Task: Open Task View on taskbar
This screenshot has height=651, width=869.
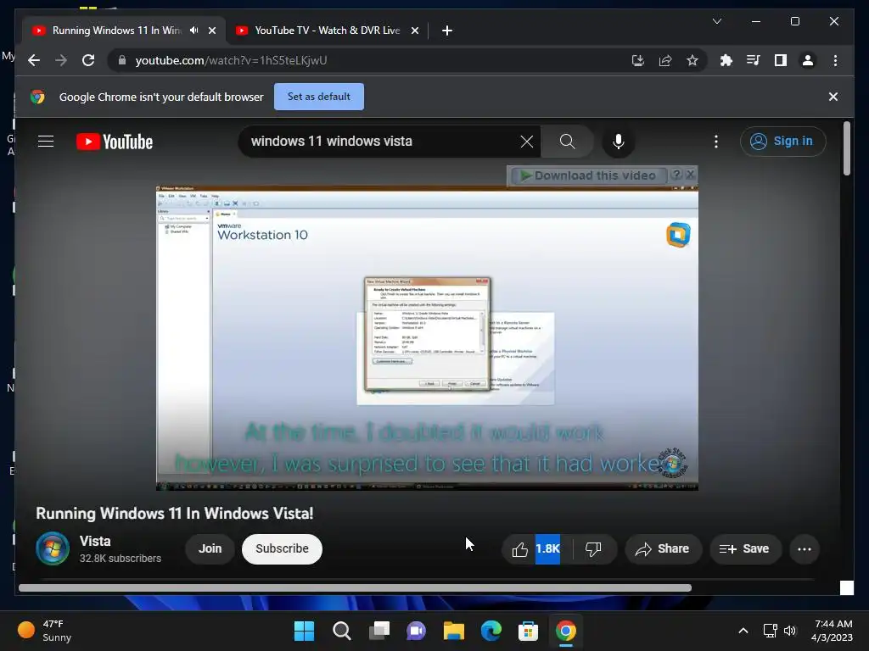Action: [379, 631]
